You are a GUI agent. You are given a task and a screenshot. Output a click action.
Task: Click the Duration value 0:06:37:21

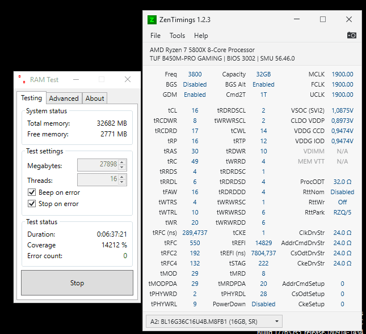(x=112, y=234)
